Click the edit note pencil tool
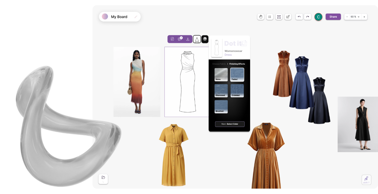Screen dimensions: 378x194 pyautogui.click(x=288, y=17)
